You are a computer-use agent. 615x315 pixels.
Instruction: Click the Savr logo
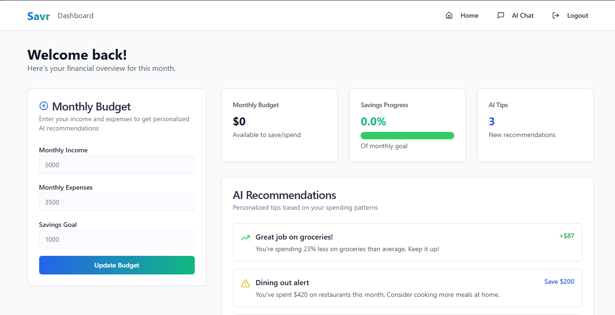38,16
